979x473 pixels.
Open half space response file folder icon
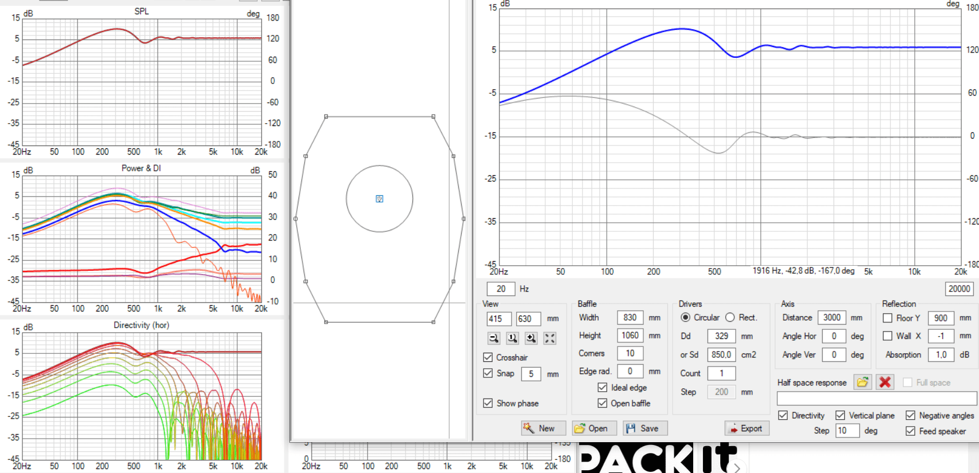pos(863,382)
